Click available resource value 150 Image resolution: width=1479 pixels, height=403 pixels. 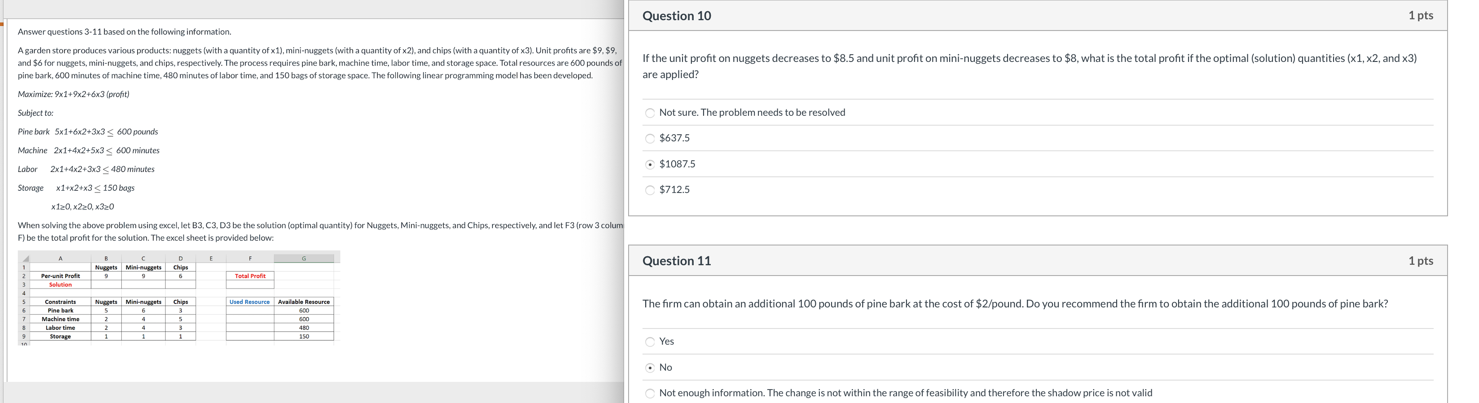[304, 337]
